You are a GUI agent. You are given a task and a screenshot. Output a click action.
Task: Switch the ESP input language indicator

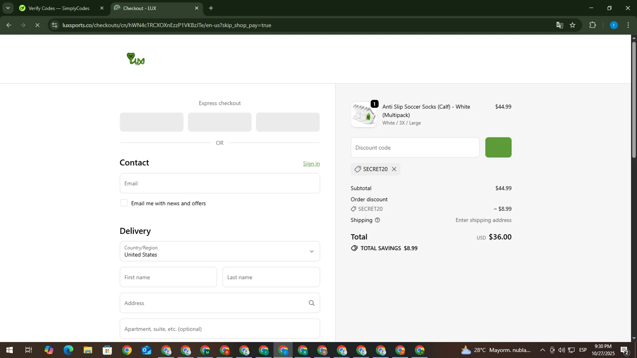583,350
